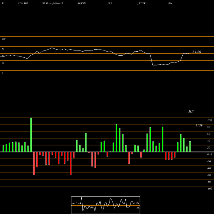Image resolution: width=214 pixels, height=214 pixels.
Task: Click the MR value 11.29
Action: 199,125
